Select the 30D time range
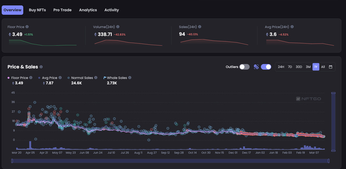The width and height of the screenshot is (346, 169). pyautogui.click(x=299, y=67)
